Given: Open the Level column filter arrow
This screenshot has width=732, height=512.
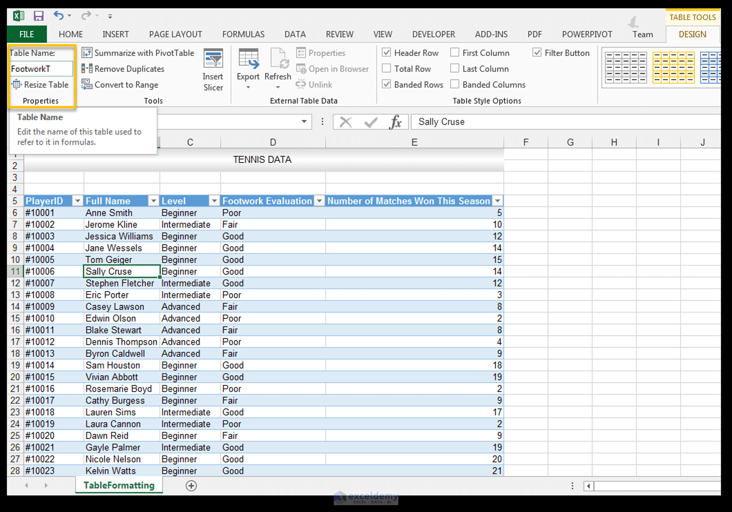Looking at the screenshot, I should [214, 201].
